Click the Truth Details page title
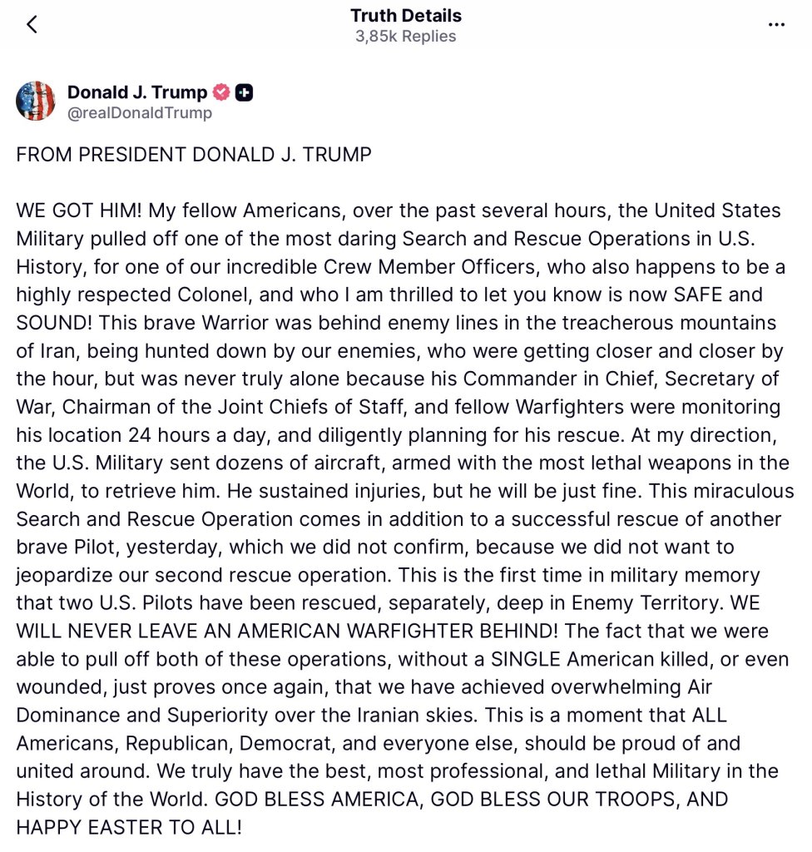The image size is (812, 852). coord(406,15)
